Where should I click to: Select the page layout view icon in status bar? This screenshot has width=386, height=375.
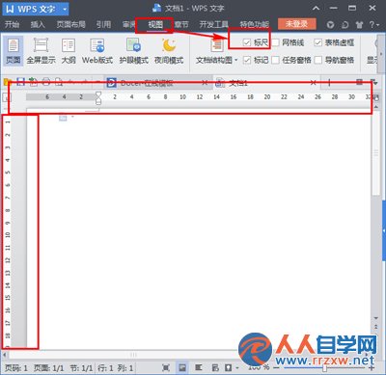click(182, 367)
